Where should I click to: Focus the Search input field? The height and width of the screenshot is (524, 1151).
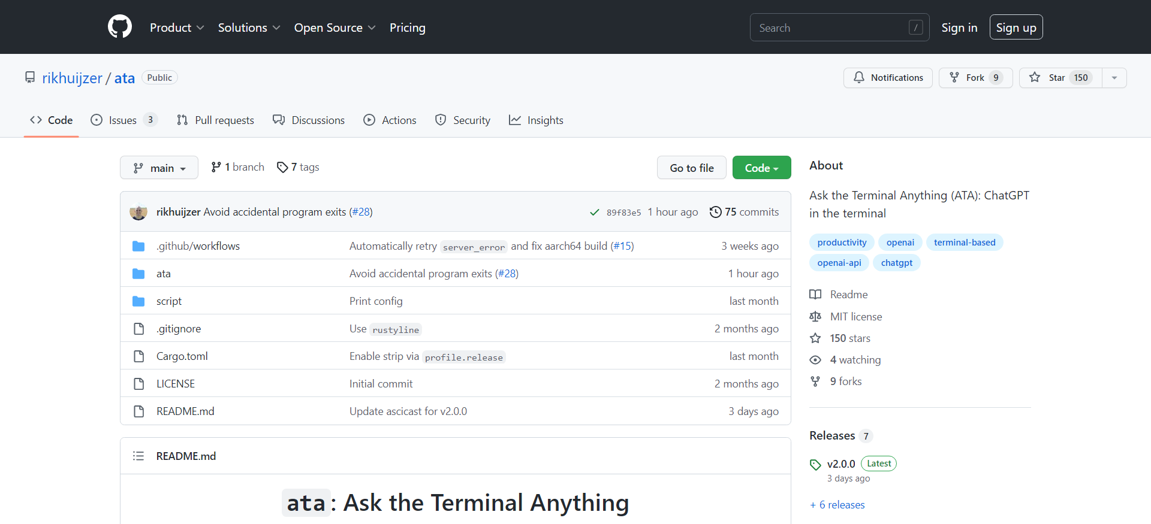pos(830,28)
